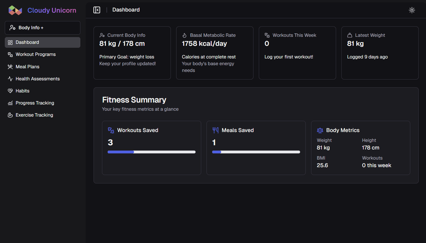The width and height of the screenshot is (426, 243).
Task: Click the Habits heart icon
Action: pos(10,91)
